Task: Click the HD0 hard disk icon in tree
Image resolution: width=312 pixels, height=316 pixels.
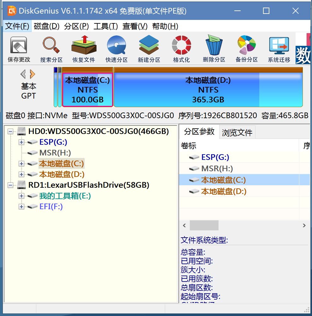Action: pyautogui.click(x=21, y=131)
